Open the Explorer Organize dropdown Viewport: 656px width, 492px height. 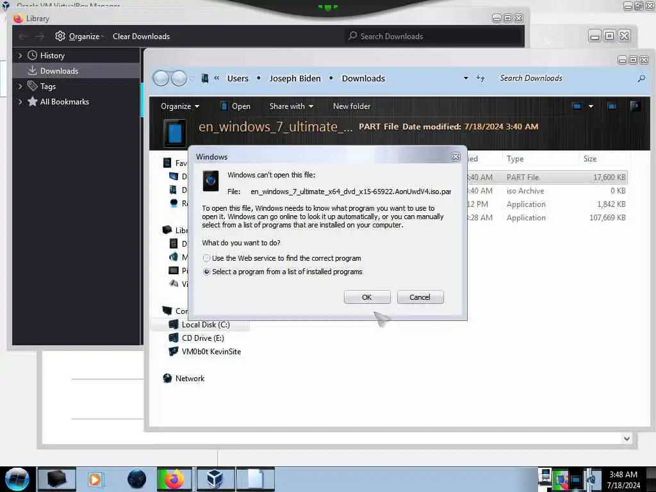tap(180, 106)
